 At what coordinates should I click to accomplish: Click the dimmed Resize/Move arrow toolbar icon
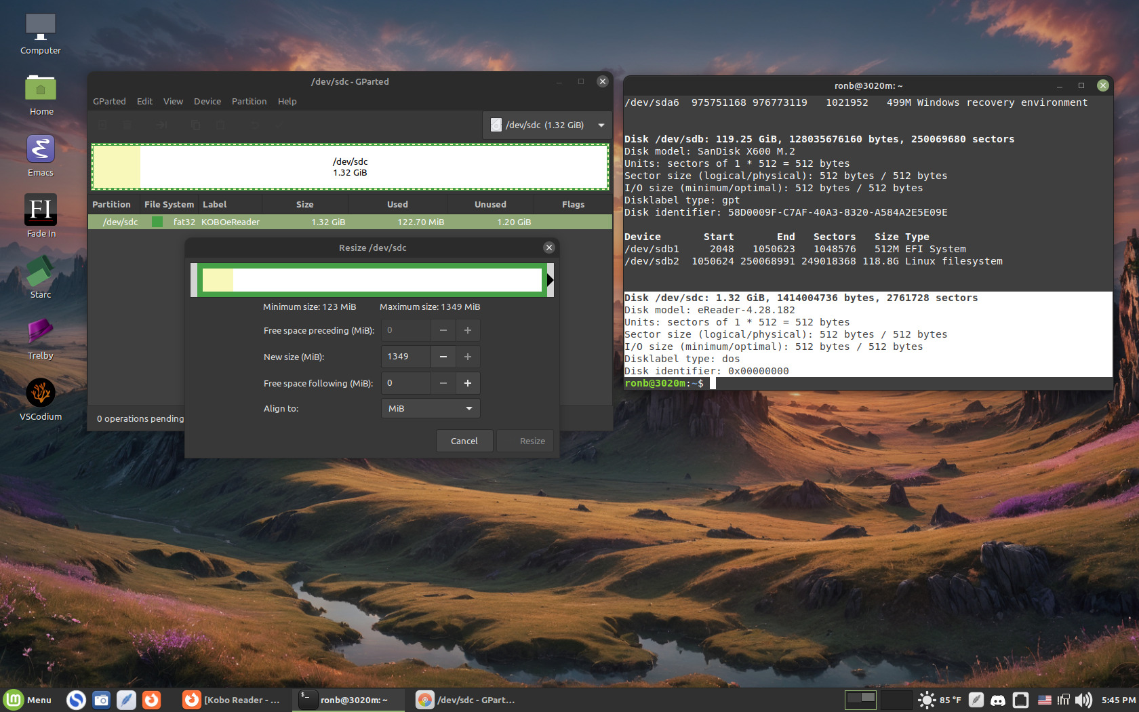161,125
